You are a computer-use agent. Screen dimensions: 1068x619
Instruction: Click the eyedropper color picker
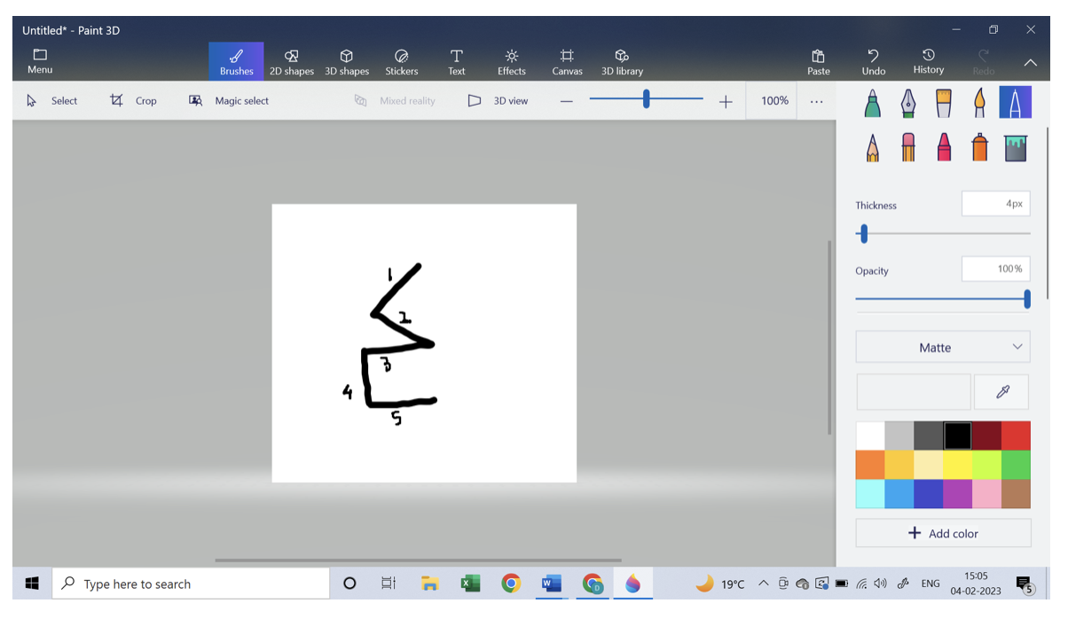point(1002,392)
